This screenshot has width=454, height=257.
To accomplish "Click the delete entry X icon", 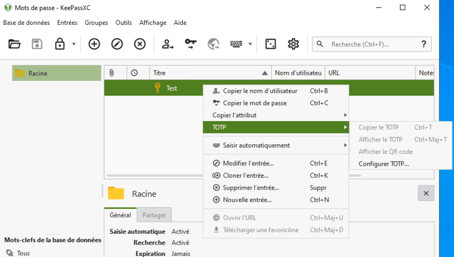I will (140, 44).
